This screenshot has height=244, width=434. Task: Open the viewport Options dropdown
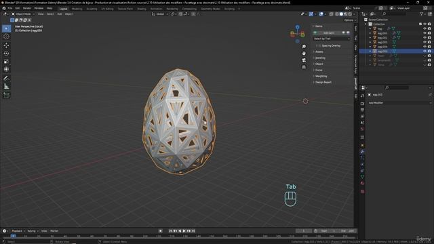350,20
